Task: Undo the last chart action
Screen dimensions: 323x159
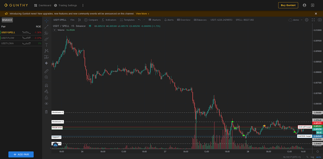Action: pos(139,20)
